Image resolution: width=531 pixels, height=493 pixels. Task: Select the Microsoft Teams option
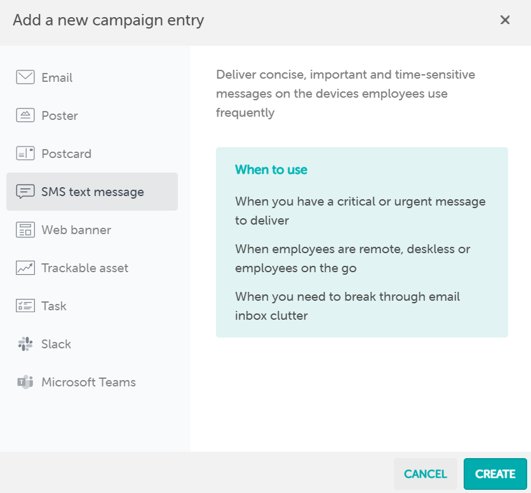[89, 382]
